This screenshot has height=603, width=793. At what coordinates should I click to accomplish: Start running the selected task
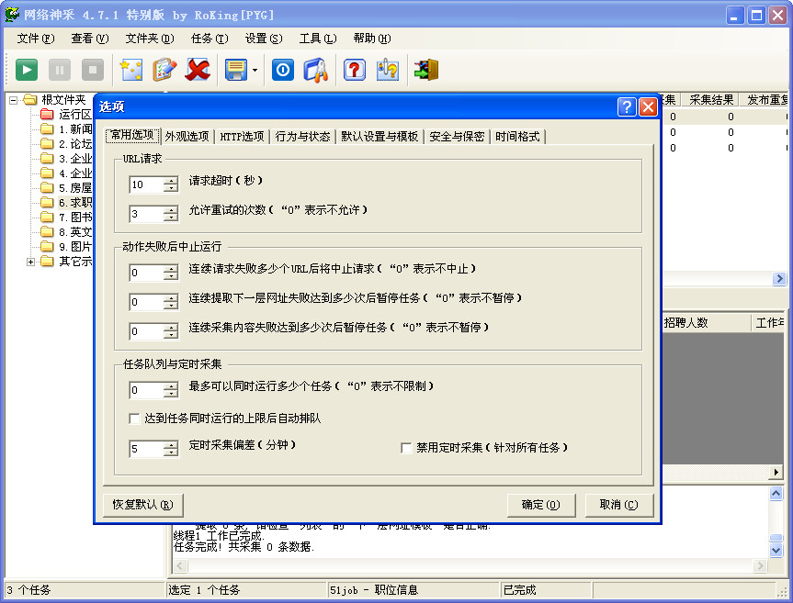tap(26, 70)
